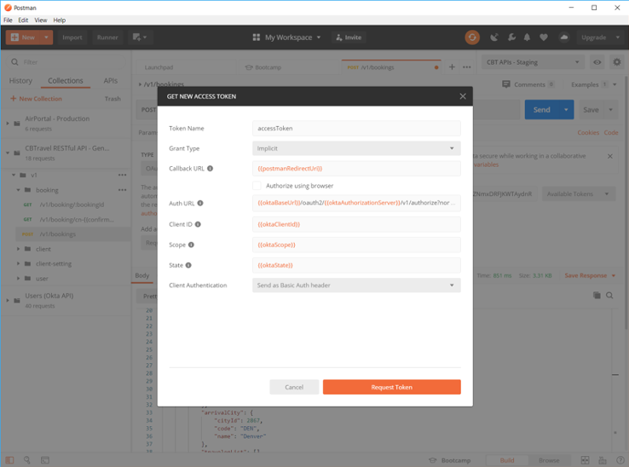Switch to Launchpad tab
This screenshot has height=467, width=629.
pos(159,67)
